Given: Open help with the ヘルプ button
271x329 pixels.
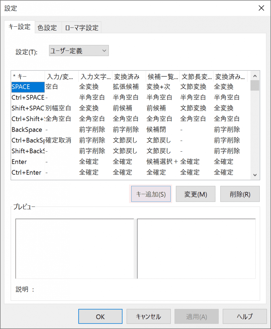Looking at the screenshot, I should [244, 316].
